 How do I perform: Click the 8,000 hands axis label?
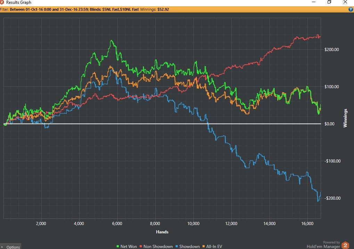155,224
